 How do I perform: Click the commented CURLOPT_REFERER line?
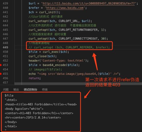pos(69,47)
